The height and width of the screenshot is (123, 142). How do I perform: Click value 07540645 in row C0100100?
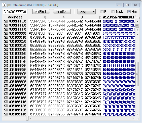(x=93, y=98)
